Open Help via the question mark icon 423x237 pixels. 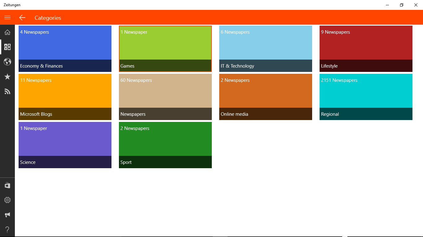7,229
